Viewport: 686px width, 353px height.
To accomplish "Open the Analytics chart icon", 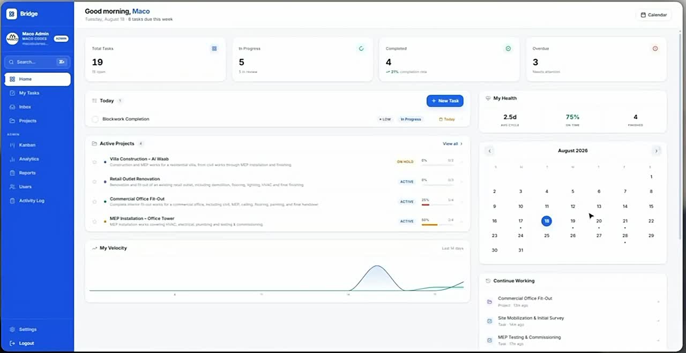I will click(12, 159).
